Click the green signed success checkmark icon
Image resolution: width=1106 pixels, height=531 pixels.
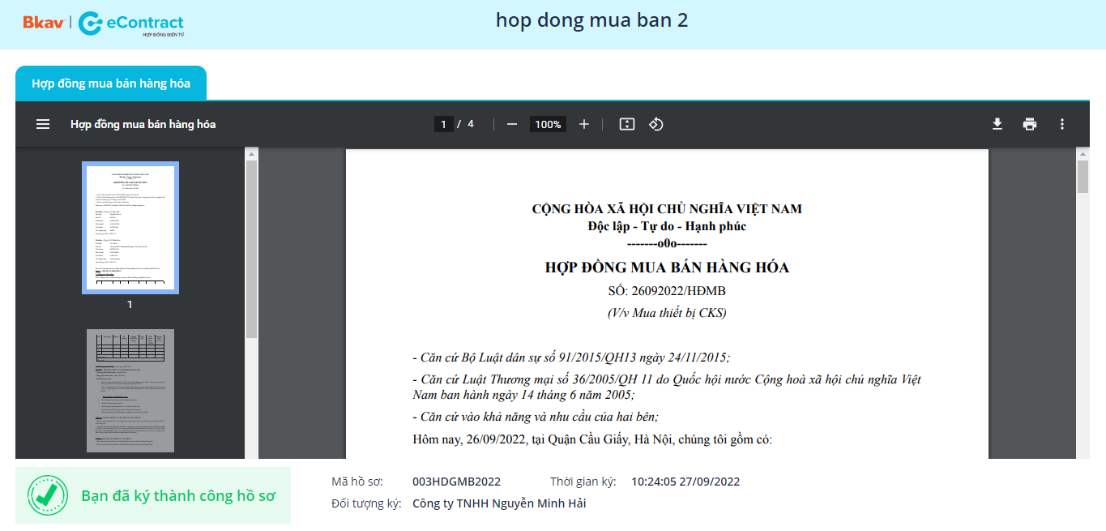tap(48, 495)
